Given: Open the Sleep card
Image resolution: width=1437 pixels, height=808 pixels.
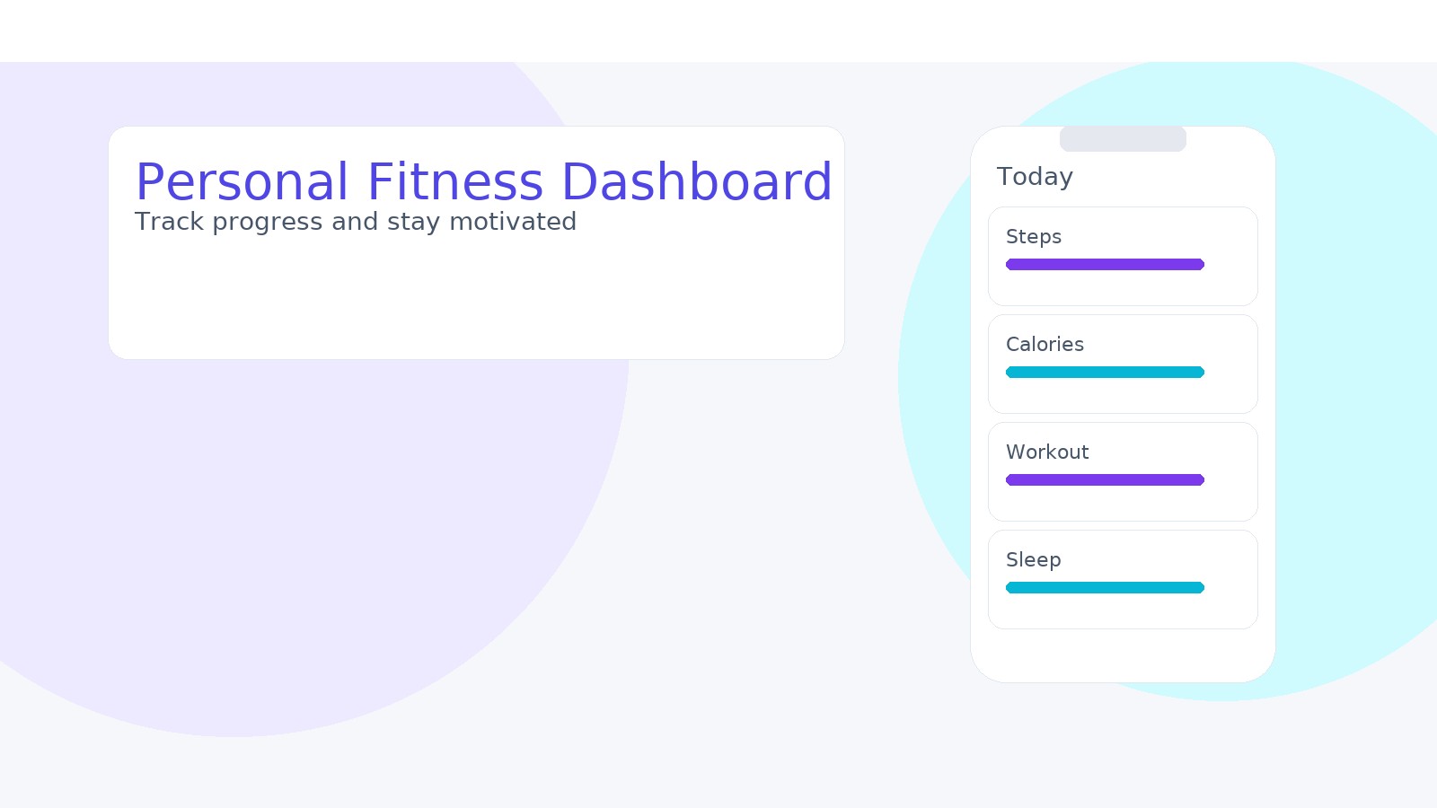Looking at the screenshot, I should (1123, 580).
